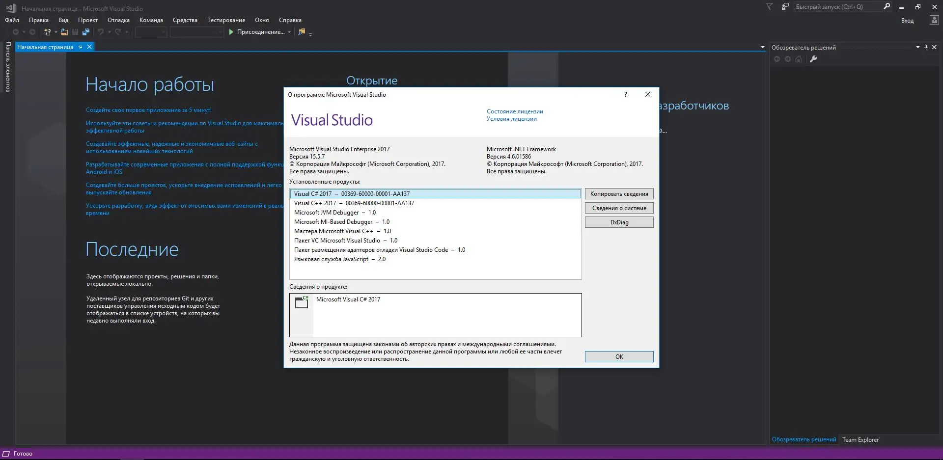Click inside the Quick Launch search field
The image size is (943, 460).
pos(835,6)
